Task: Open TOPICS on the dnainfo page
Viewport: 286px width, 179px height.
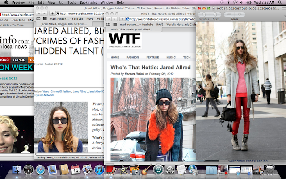Action: pyautogui.click(x=19, y=60)
